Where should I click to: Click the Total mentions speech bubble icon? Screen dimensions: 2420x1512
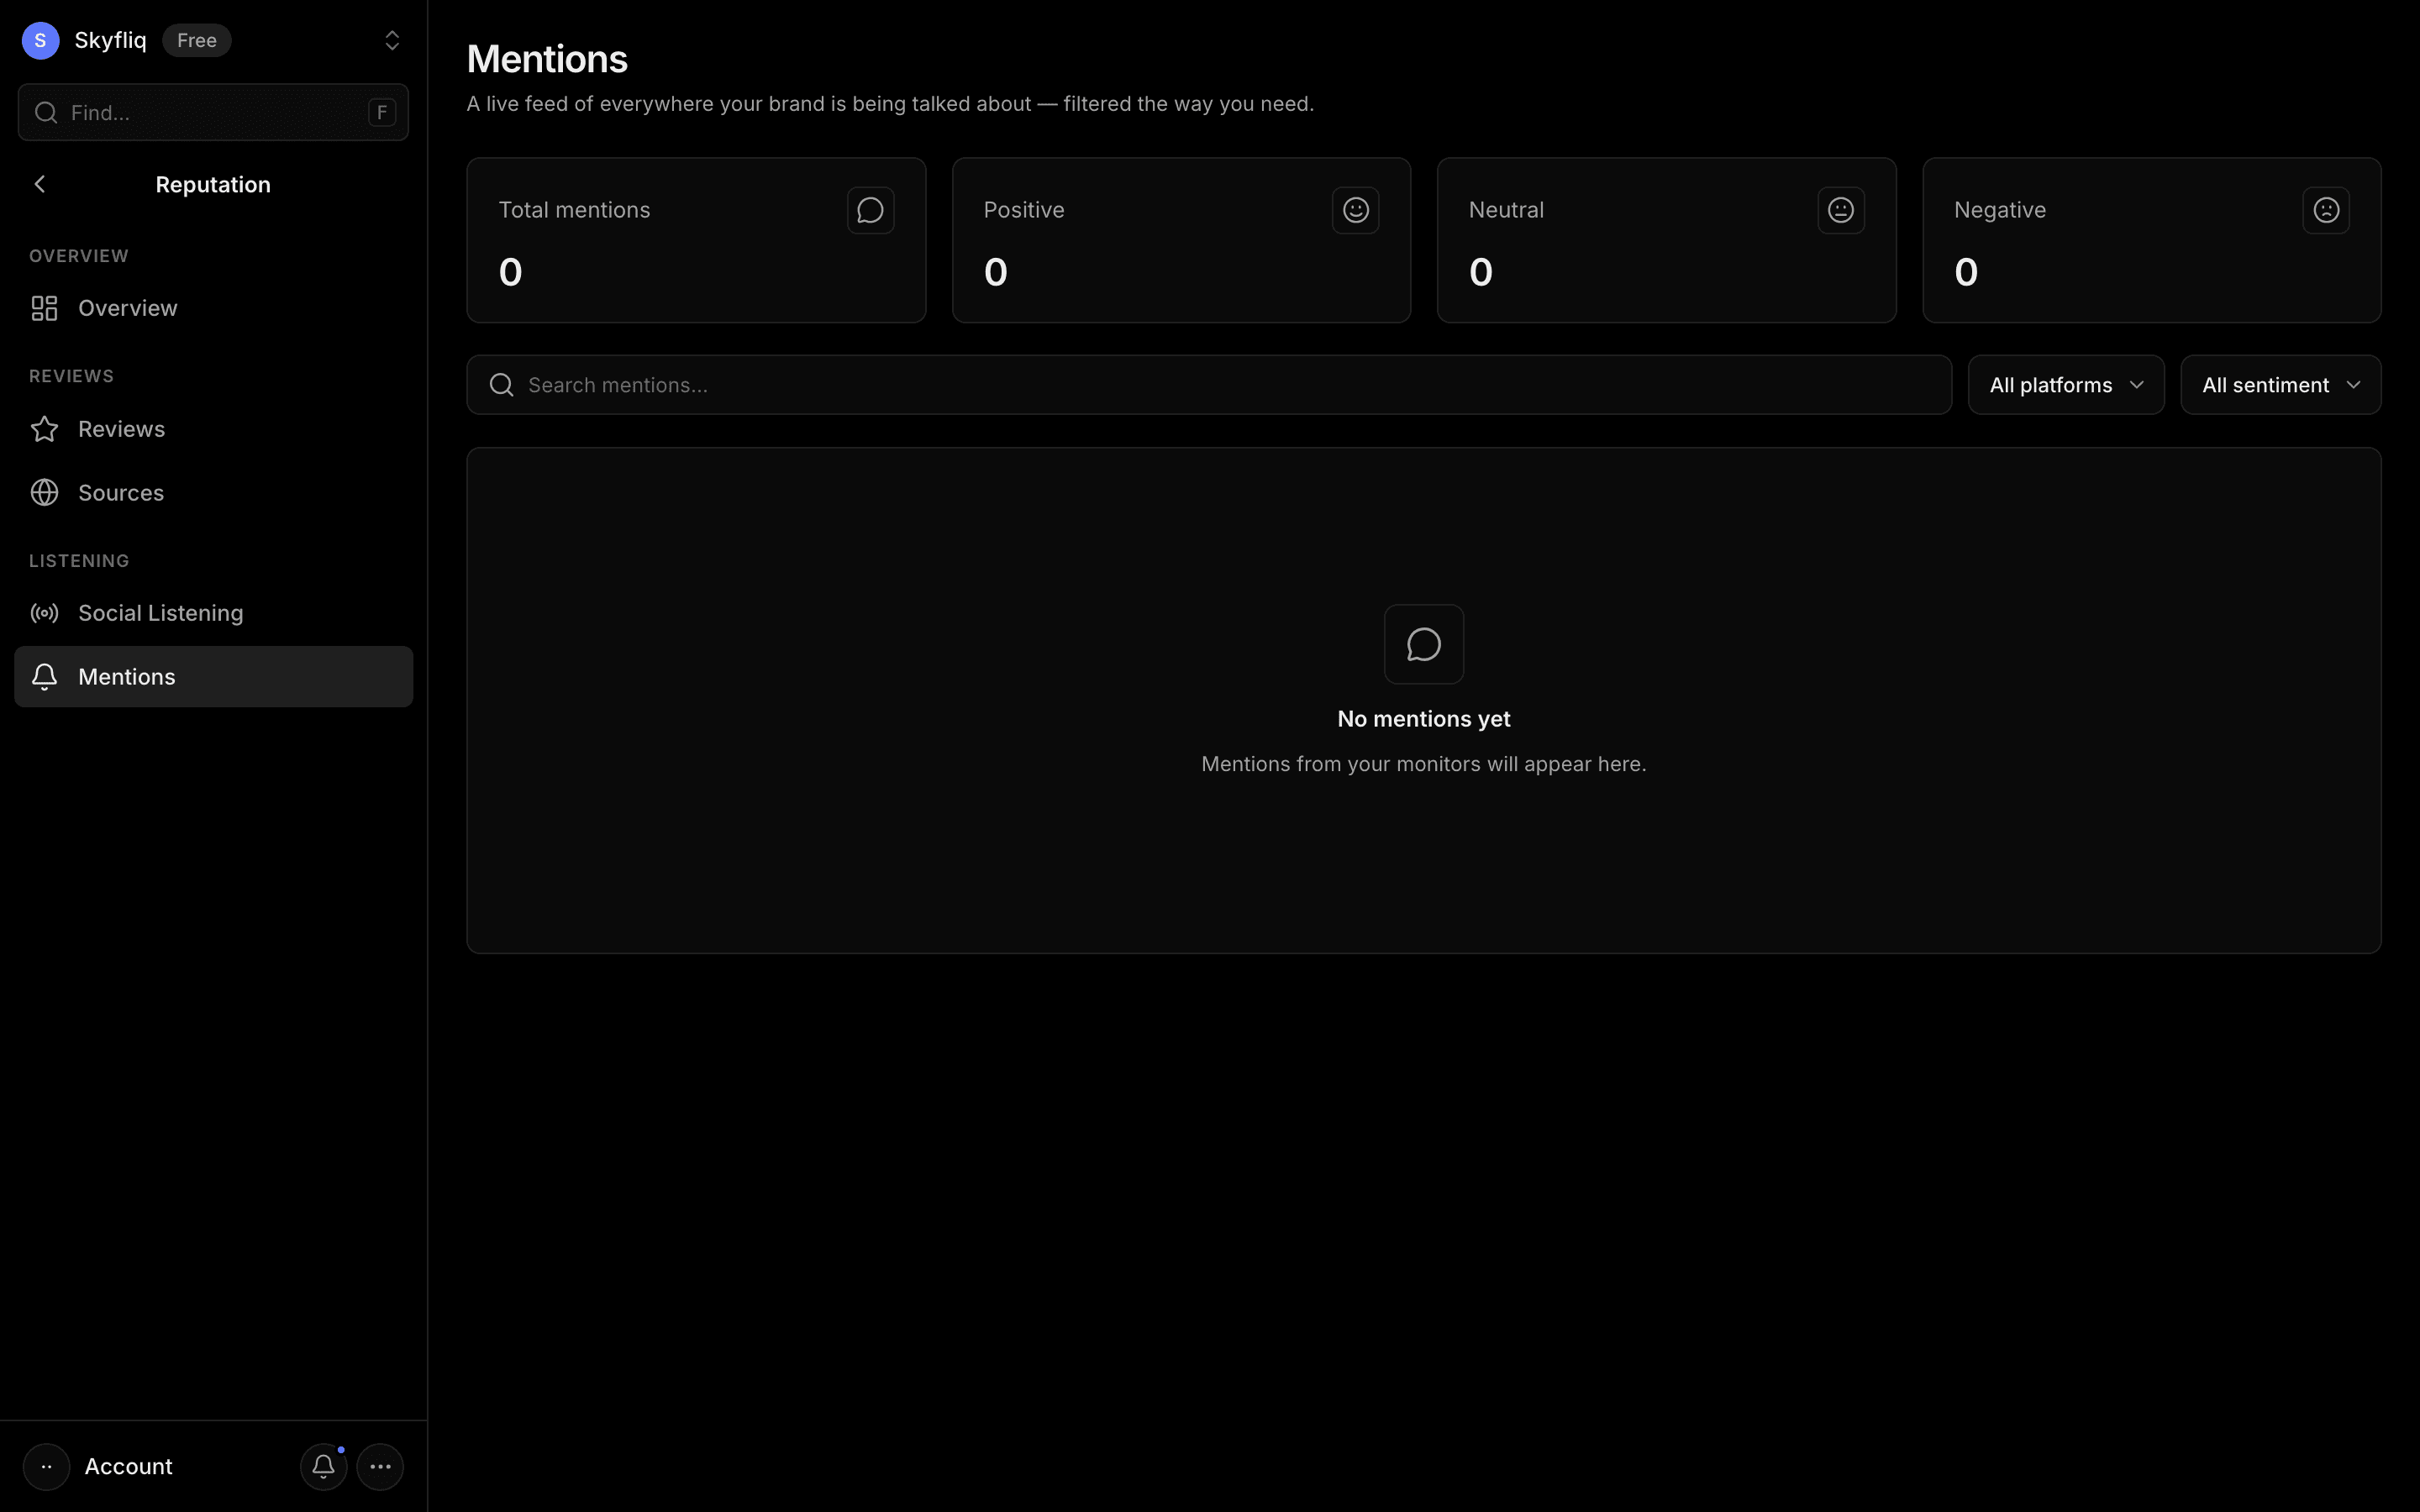coord(870,210)
